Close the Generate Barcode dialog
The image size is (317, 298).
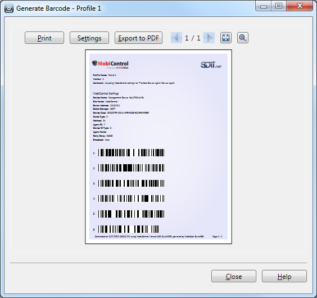pos(234,276)
